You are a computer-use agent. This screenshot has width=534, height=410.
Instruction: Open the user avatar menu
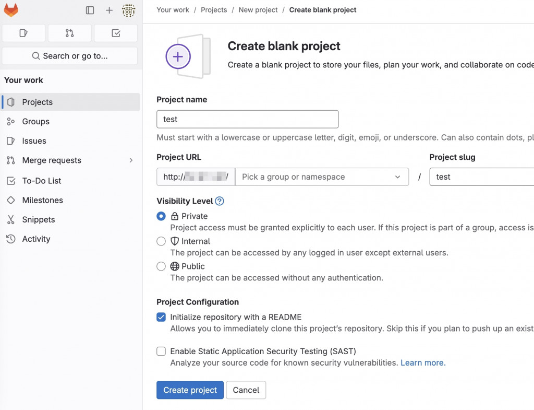(x=128, y=10)
